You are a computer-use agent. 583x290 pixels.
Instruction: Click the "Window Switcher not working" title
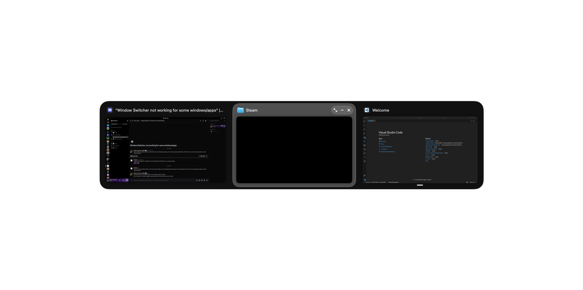coord(169,110)
